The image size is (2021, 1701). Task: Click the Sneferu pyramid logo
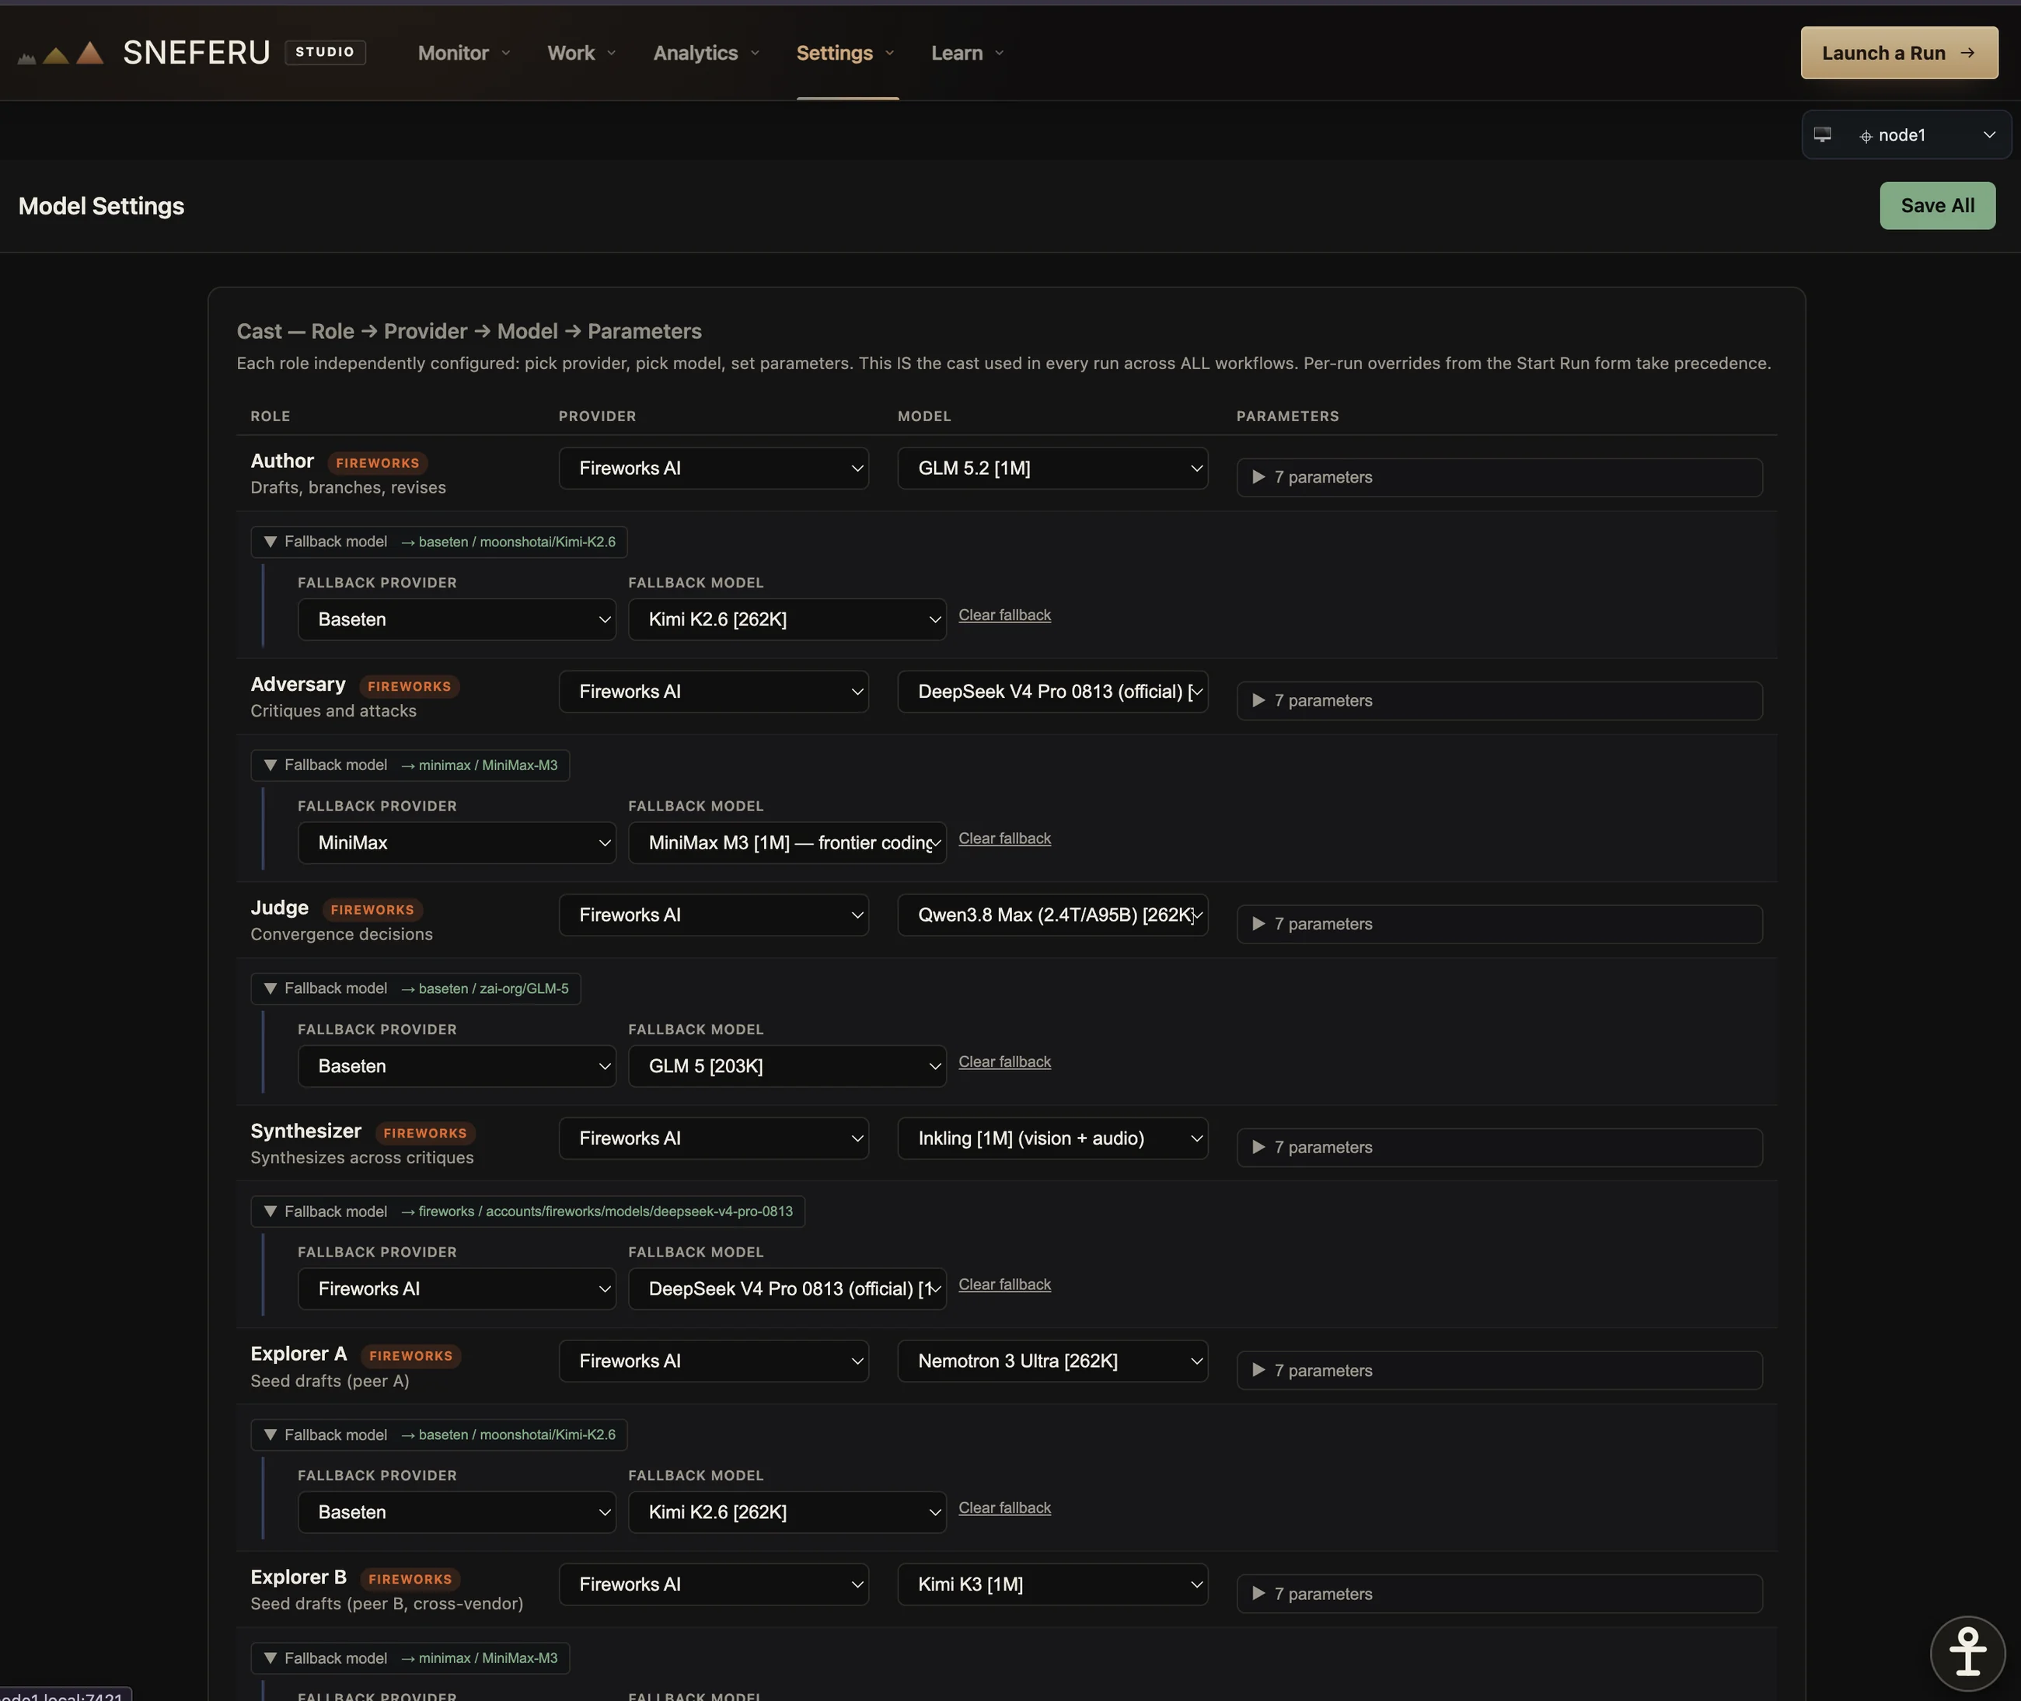[x=61, y=53]
